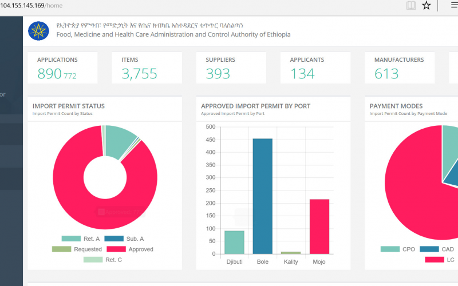Select the Manufacturers stat card
The height and width of the screenshot is (286, 458).
point(400,67)
